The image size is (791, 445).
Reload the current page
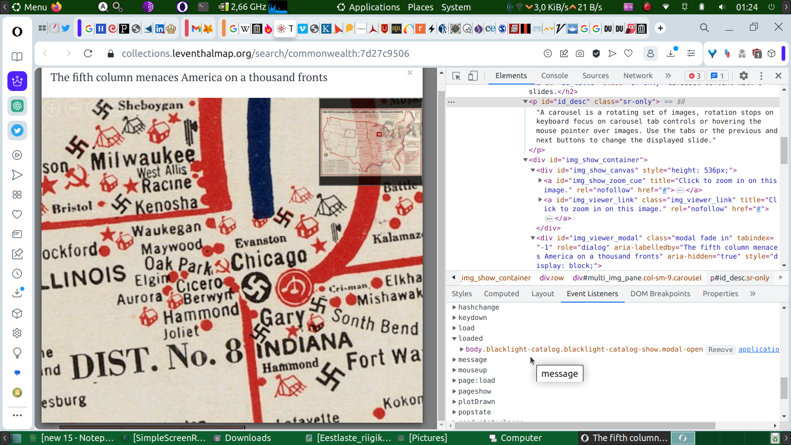tap(88, 53)
